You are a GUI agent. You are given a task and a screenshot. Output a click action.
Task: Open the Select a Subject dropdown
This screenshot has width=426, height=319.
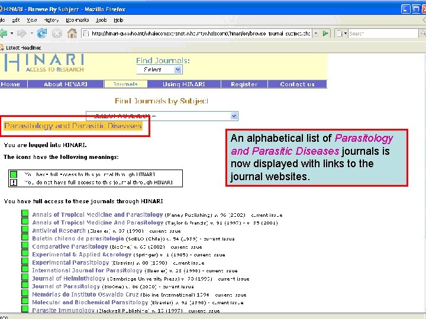162,116
